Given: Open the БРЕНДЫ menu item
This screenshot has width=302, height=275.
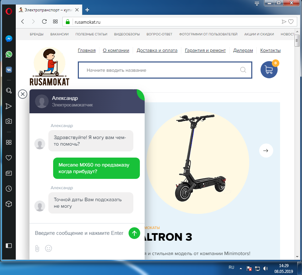Looking at the screenshot, I should pos(37,34).
